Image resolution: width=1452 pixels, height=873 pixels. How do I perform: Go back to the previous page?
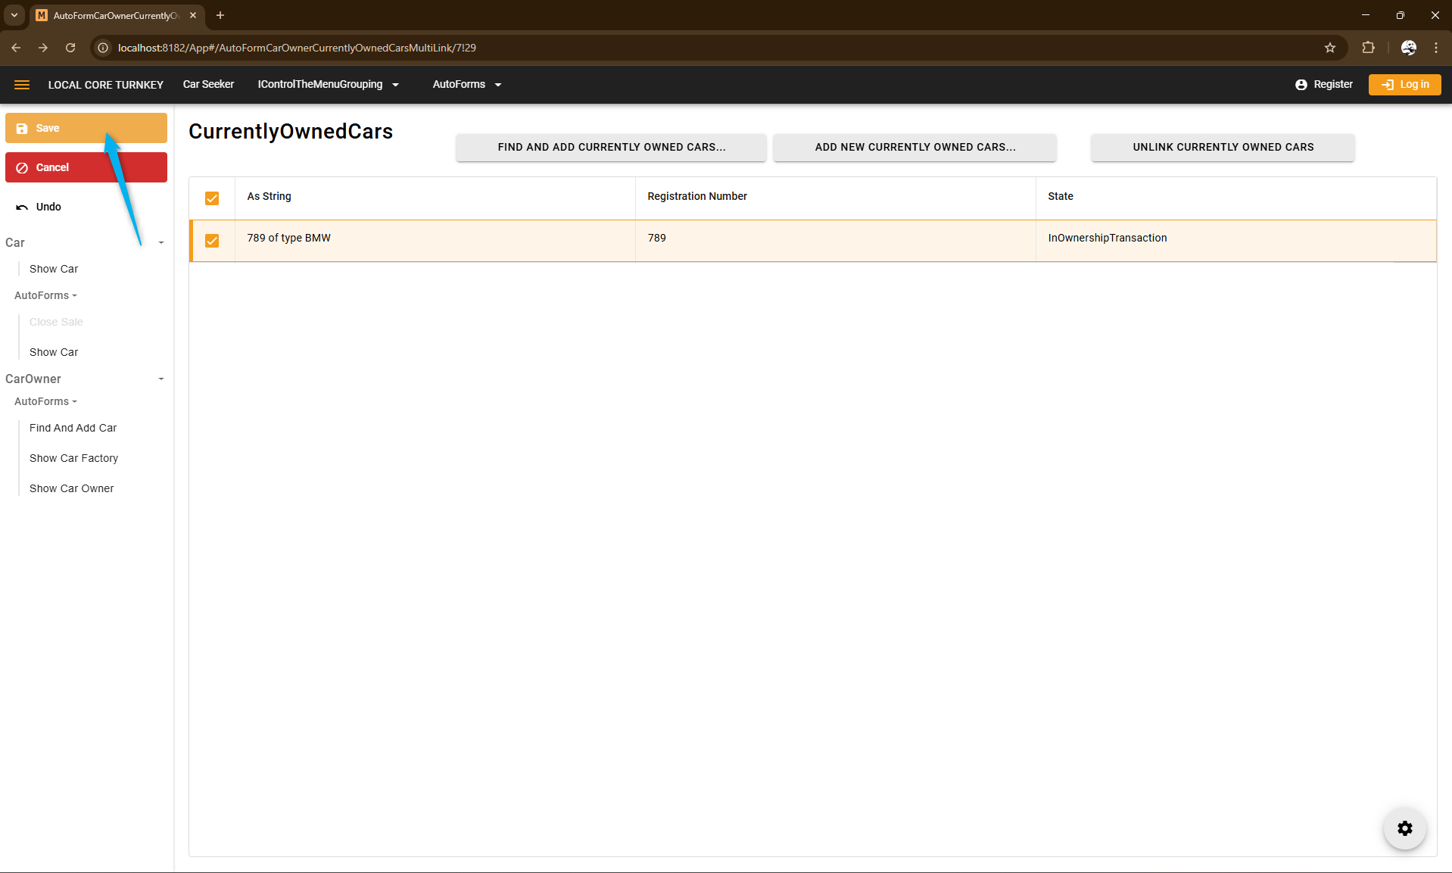16,48
